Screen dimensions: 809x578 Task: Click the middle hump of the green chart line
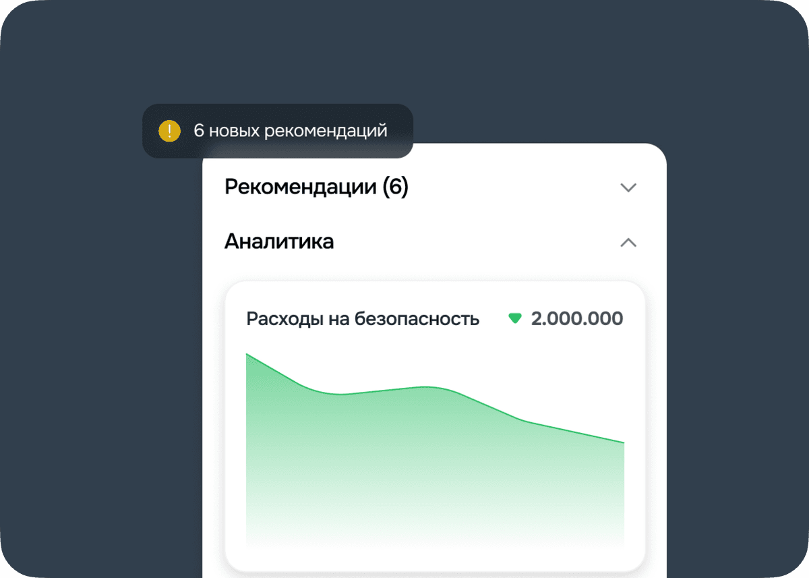point(425,387)
